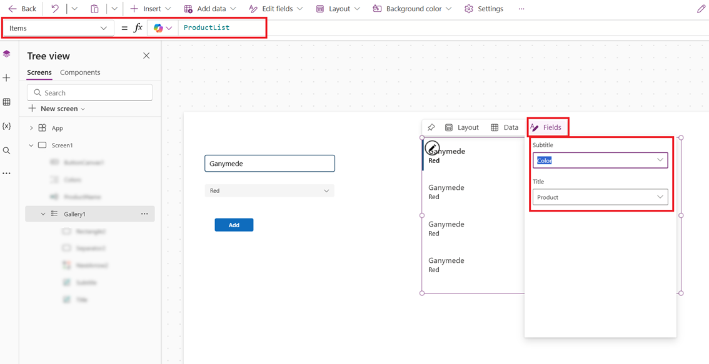Open the Title Product dropdown
The width and height of the screenshot is (709, 364).
600,197
